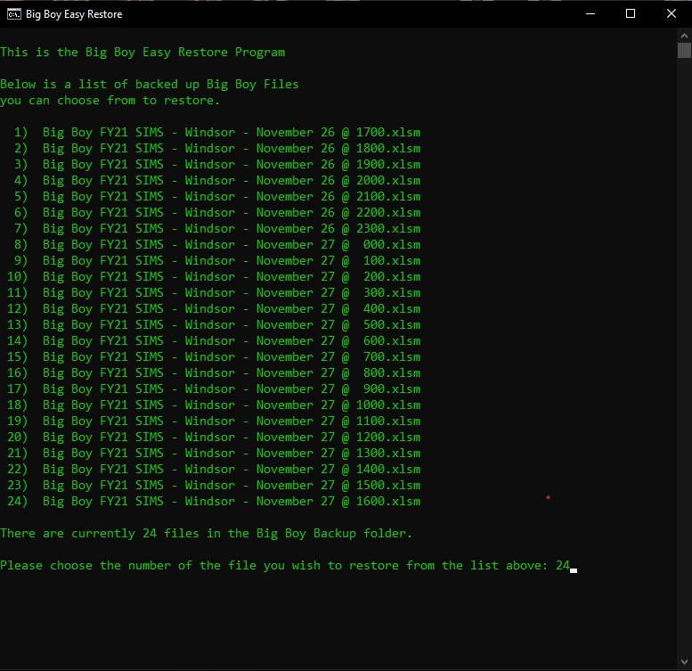Select entry 4 November 26 @ 2000.xlsm
Image resolution: width=692 pixels, height=671 pixels.
217,181
